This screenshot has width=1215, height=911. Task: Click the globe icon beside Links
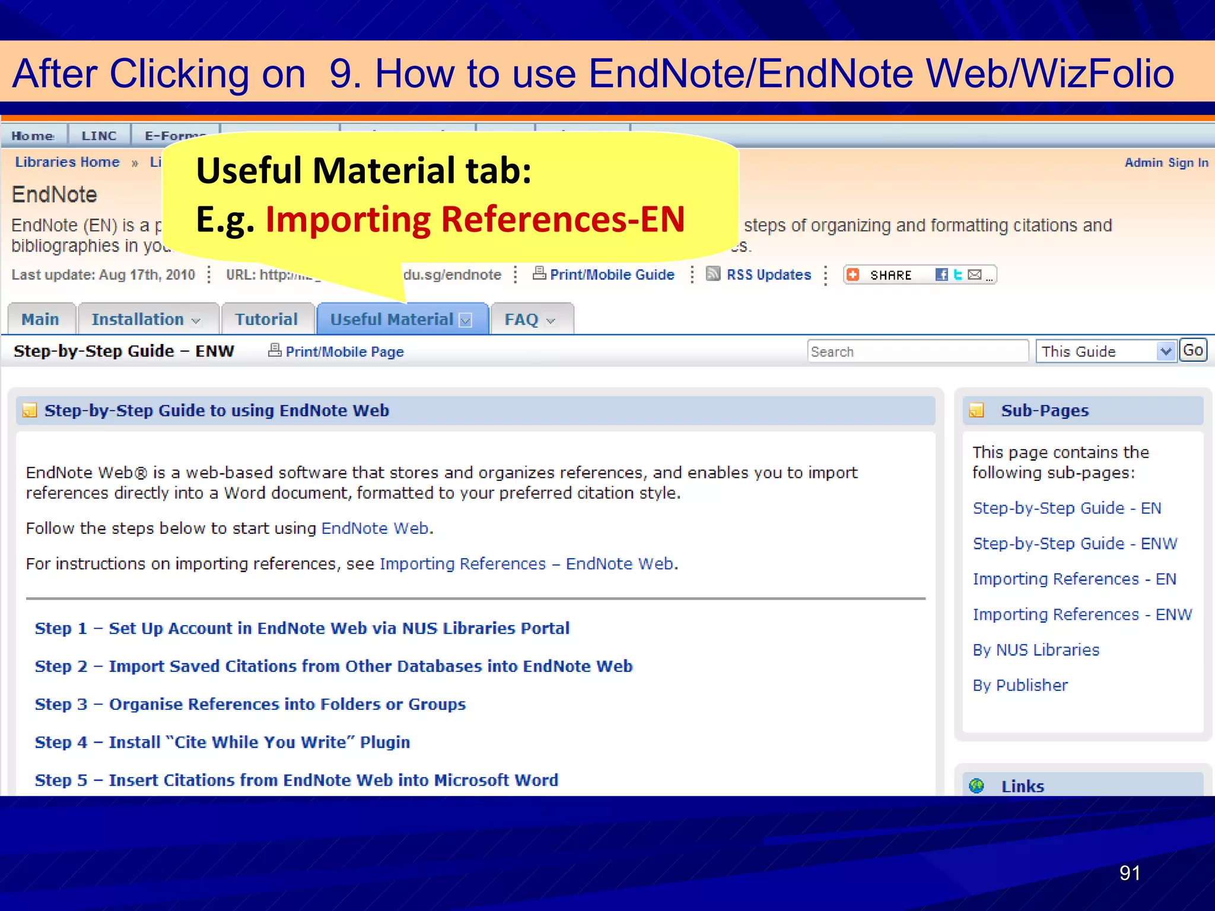point(977,786)
